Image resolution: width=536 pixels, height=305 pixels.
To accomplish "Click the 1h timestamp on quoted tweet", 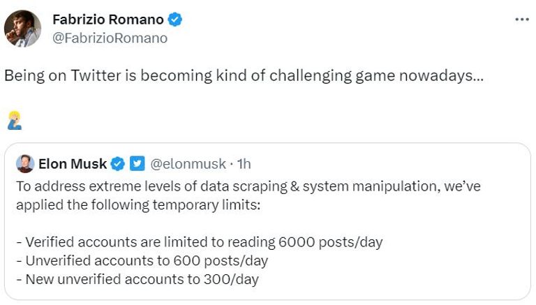I will 244,164.
